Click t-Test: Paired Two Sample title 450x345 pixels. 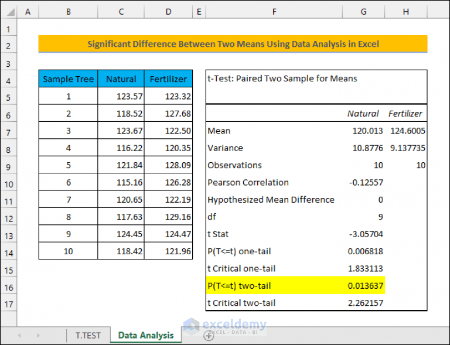[x=282, y=78]
